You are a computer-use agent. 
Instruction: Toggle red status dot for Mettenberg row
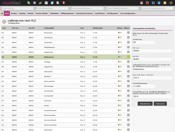(121, 52)
